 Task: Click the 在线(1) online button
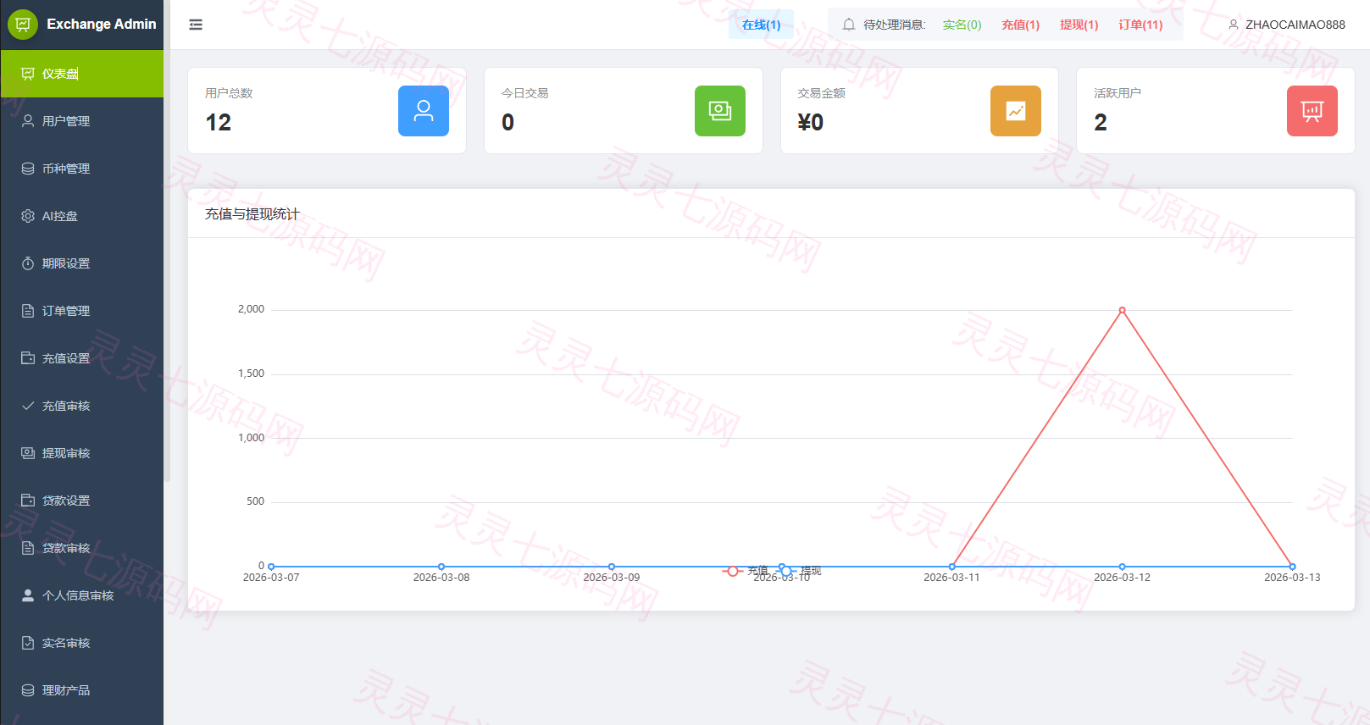[x=761, y=25]
